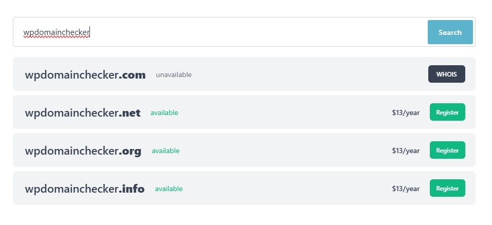Click the wpdomainchecker.com domain name
Viewport: 492px width, 225px height.
click(85, 75)
